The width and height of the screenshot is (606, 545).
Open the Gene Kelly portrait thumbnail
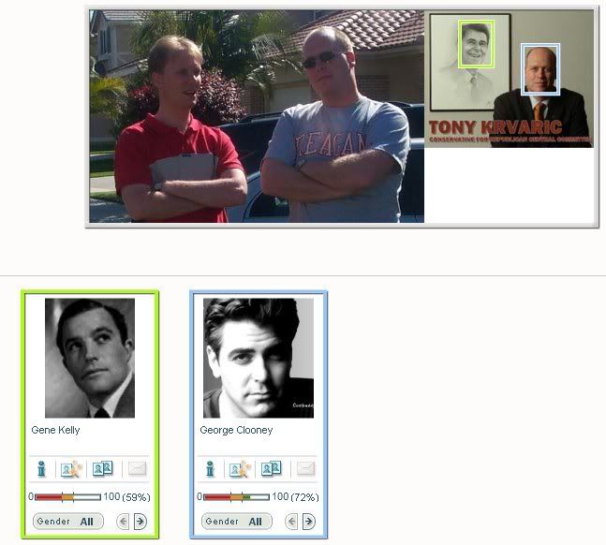pyautogui.click(x=90, y=358)
